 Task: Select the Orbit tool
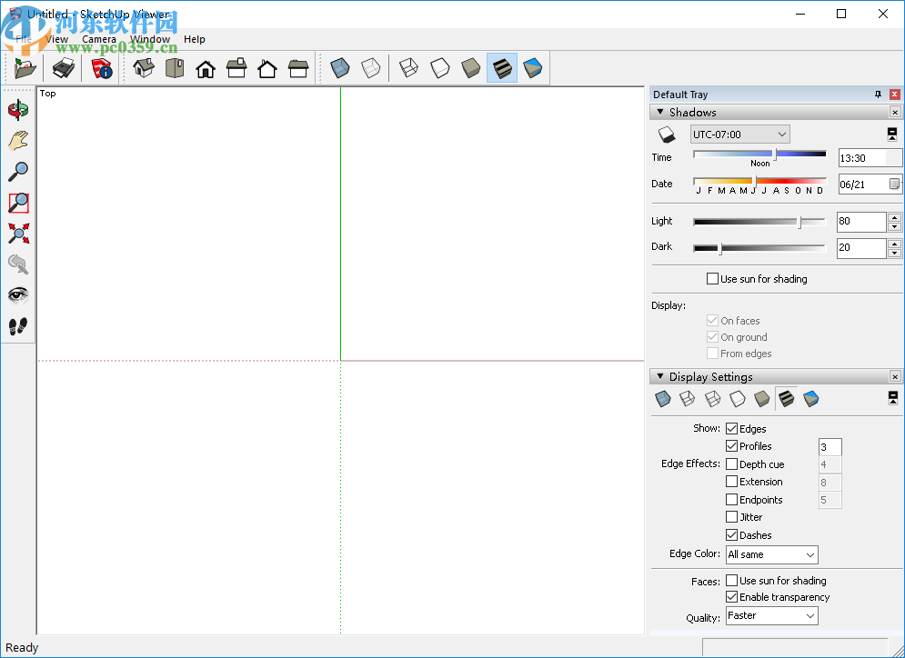coord(18,109)
